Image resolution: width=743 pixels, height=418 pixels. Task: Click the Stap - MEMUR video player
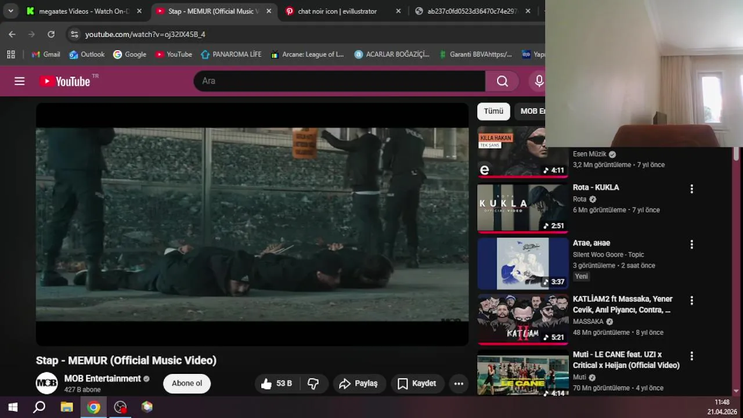click(x=252, y=225)
